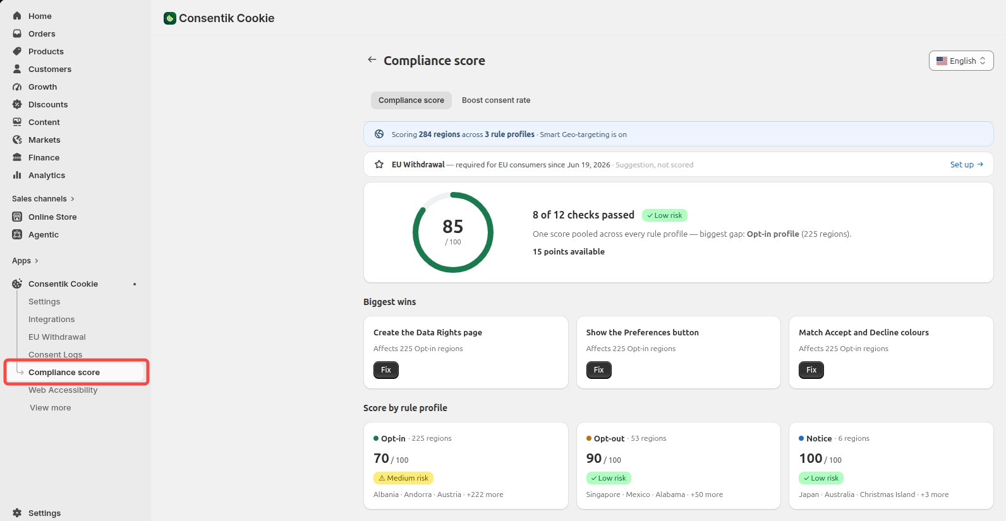
Task: Click the Medium risk badge on Opt-in
Action: coord(403,478)
